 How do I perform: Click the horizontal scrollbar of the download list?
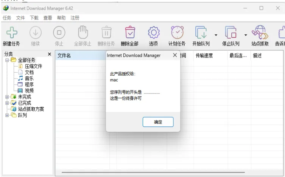153,172
